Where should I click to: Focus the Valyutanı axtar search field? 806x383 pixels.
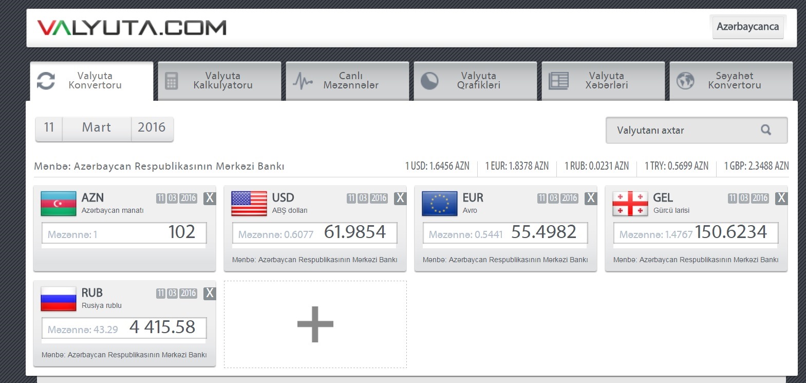(697, 130)
